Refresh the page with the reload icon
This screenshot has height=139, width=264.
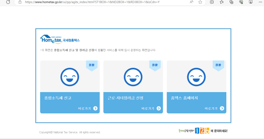click(x=8, y=2)
